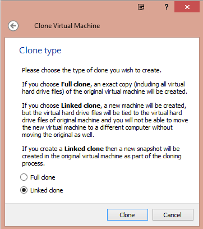Click the "Clone Virtual Machine" wizard title

pos(67,26)
